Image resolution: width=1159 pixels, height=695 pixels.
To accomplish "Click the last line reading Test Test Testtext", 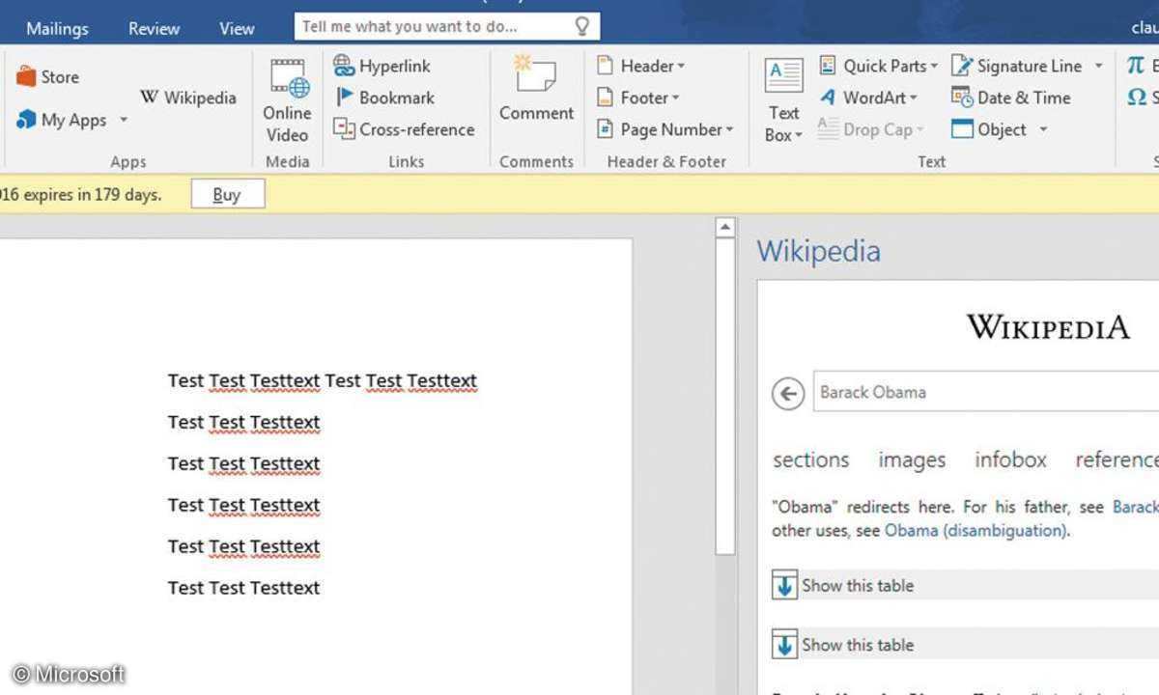I will [243, 588].
